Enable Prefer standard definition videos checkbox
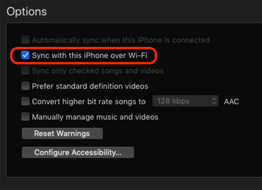262x190 pixels. coord(26,86)
